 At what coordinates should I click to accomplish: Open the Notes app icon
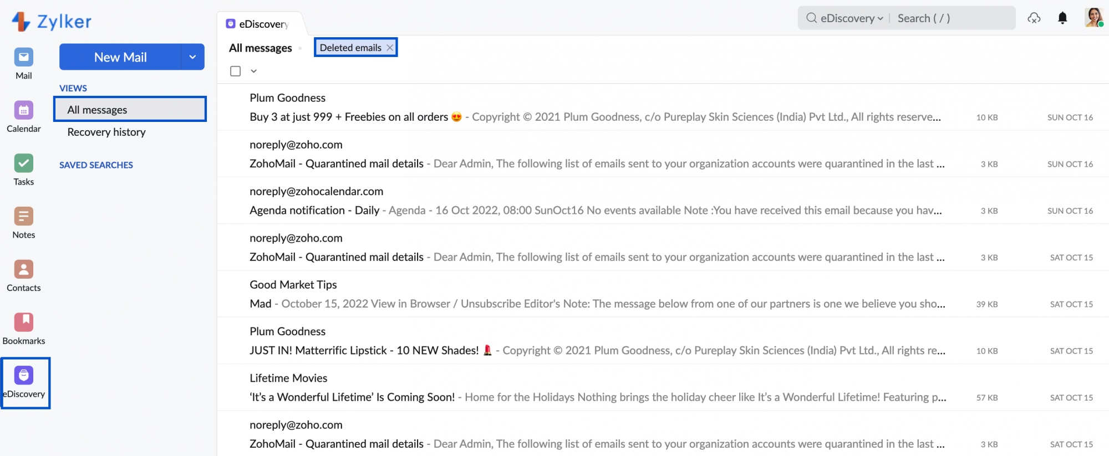pyautogui.click(x=24, y=217)
